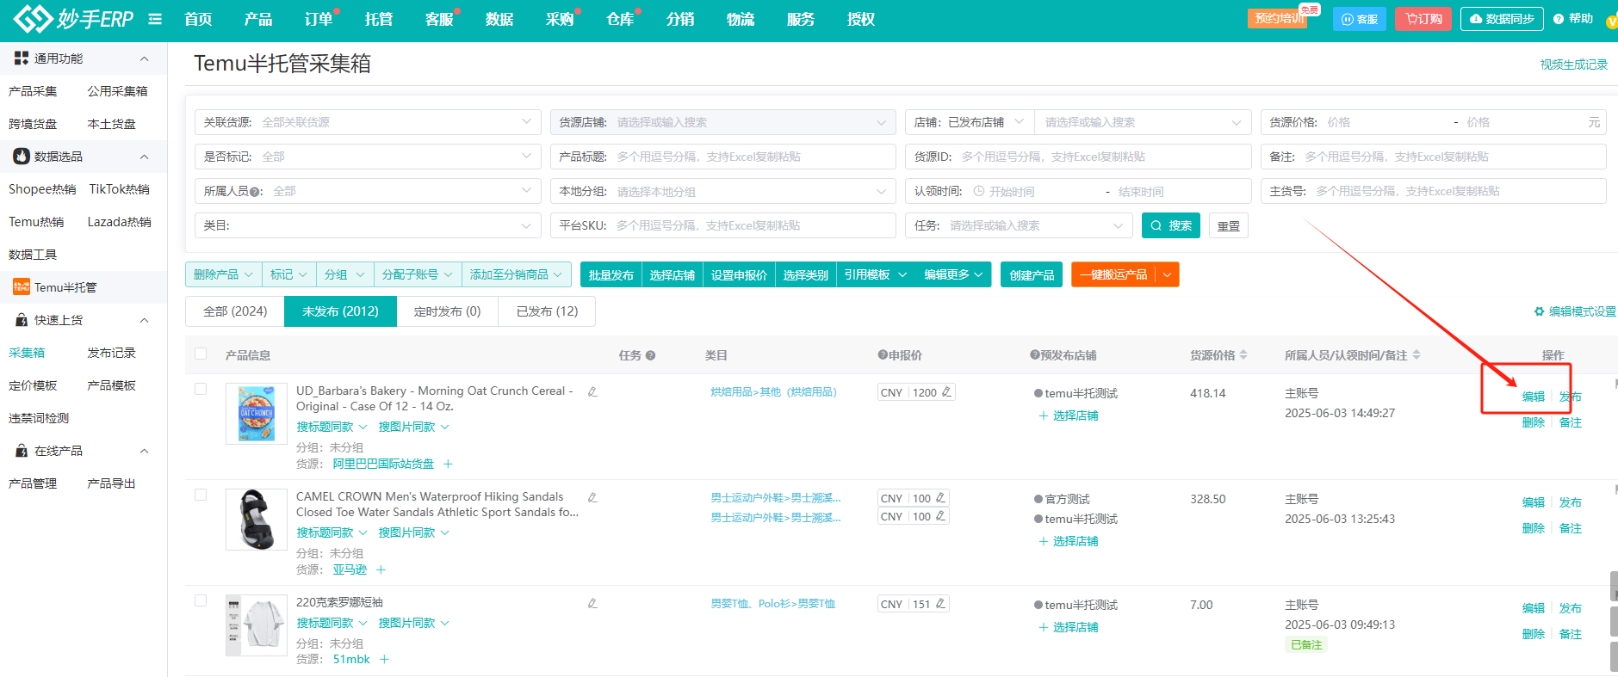Screen dimensions: 1618x677
Task: Click the 批量发布 button
Action: point(611,274)
